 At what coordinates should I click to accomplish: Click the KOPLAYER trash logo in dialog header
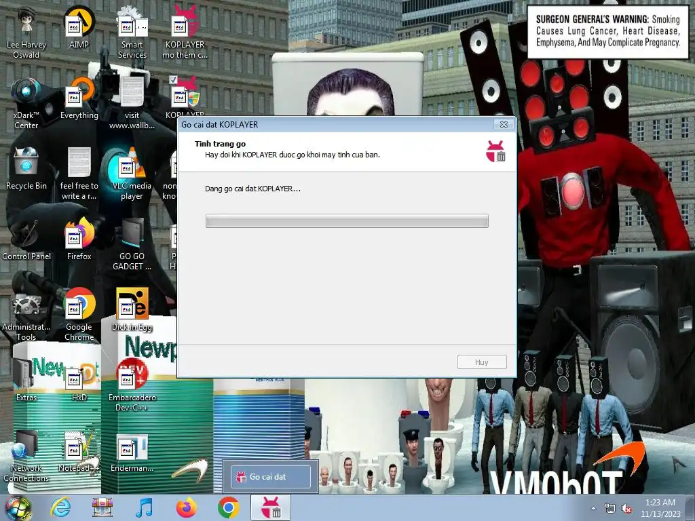point(495,151)
